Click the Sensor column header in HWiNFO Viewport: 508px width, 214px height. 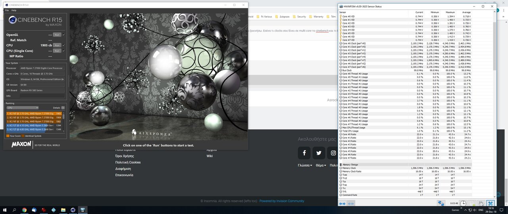373,13
